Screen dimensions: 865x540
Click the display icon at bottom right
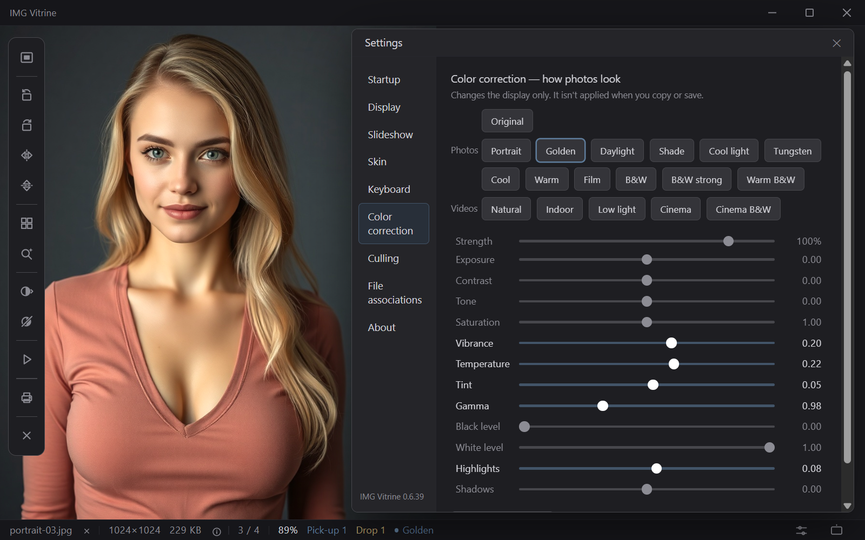[x=836, y=530]
